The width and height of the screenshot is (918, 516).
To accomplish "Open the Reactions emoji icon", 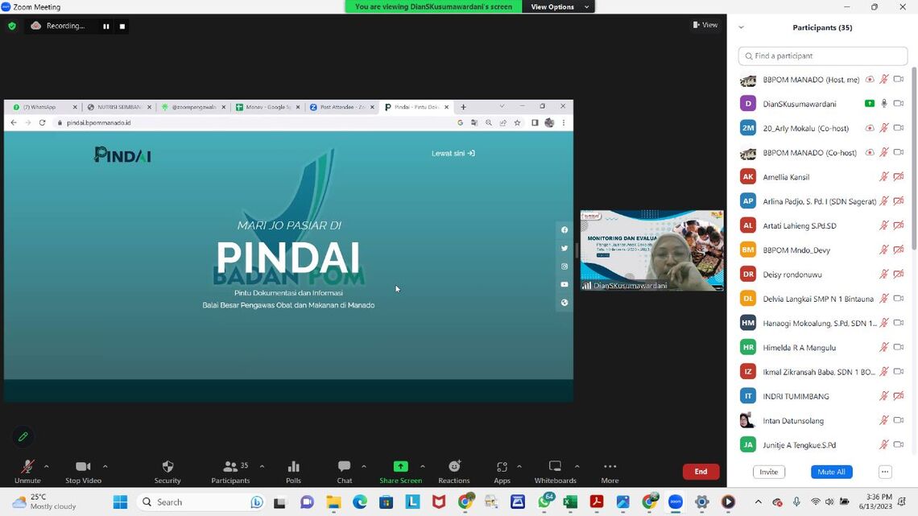I will coord(454,467).
